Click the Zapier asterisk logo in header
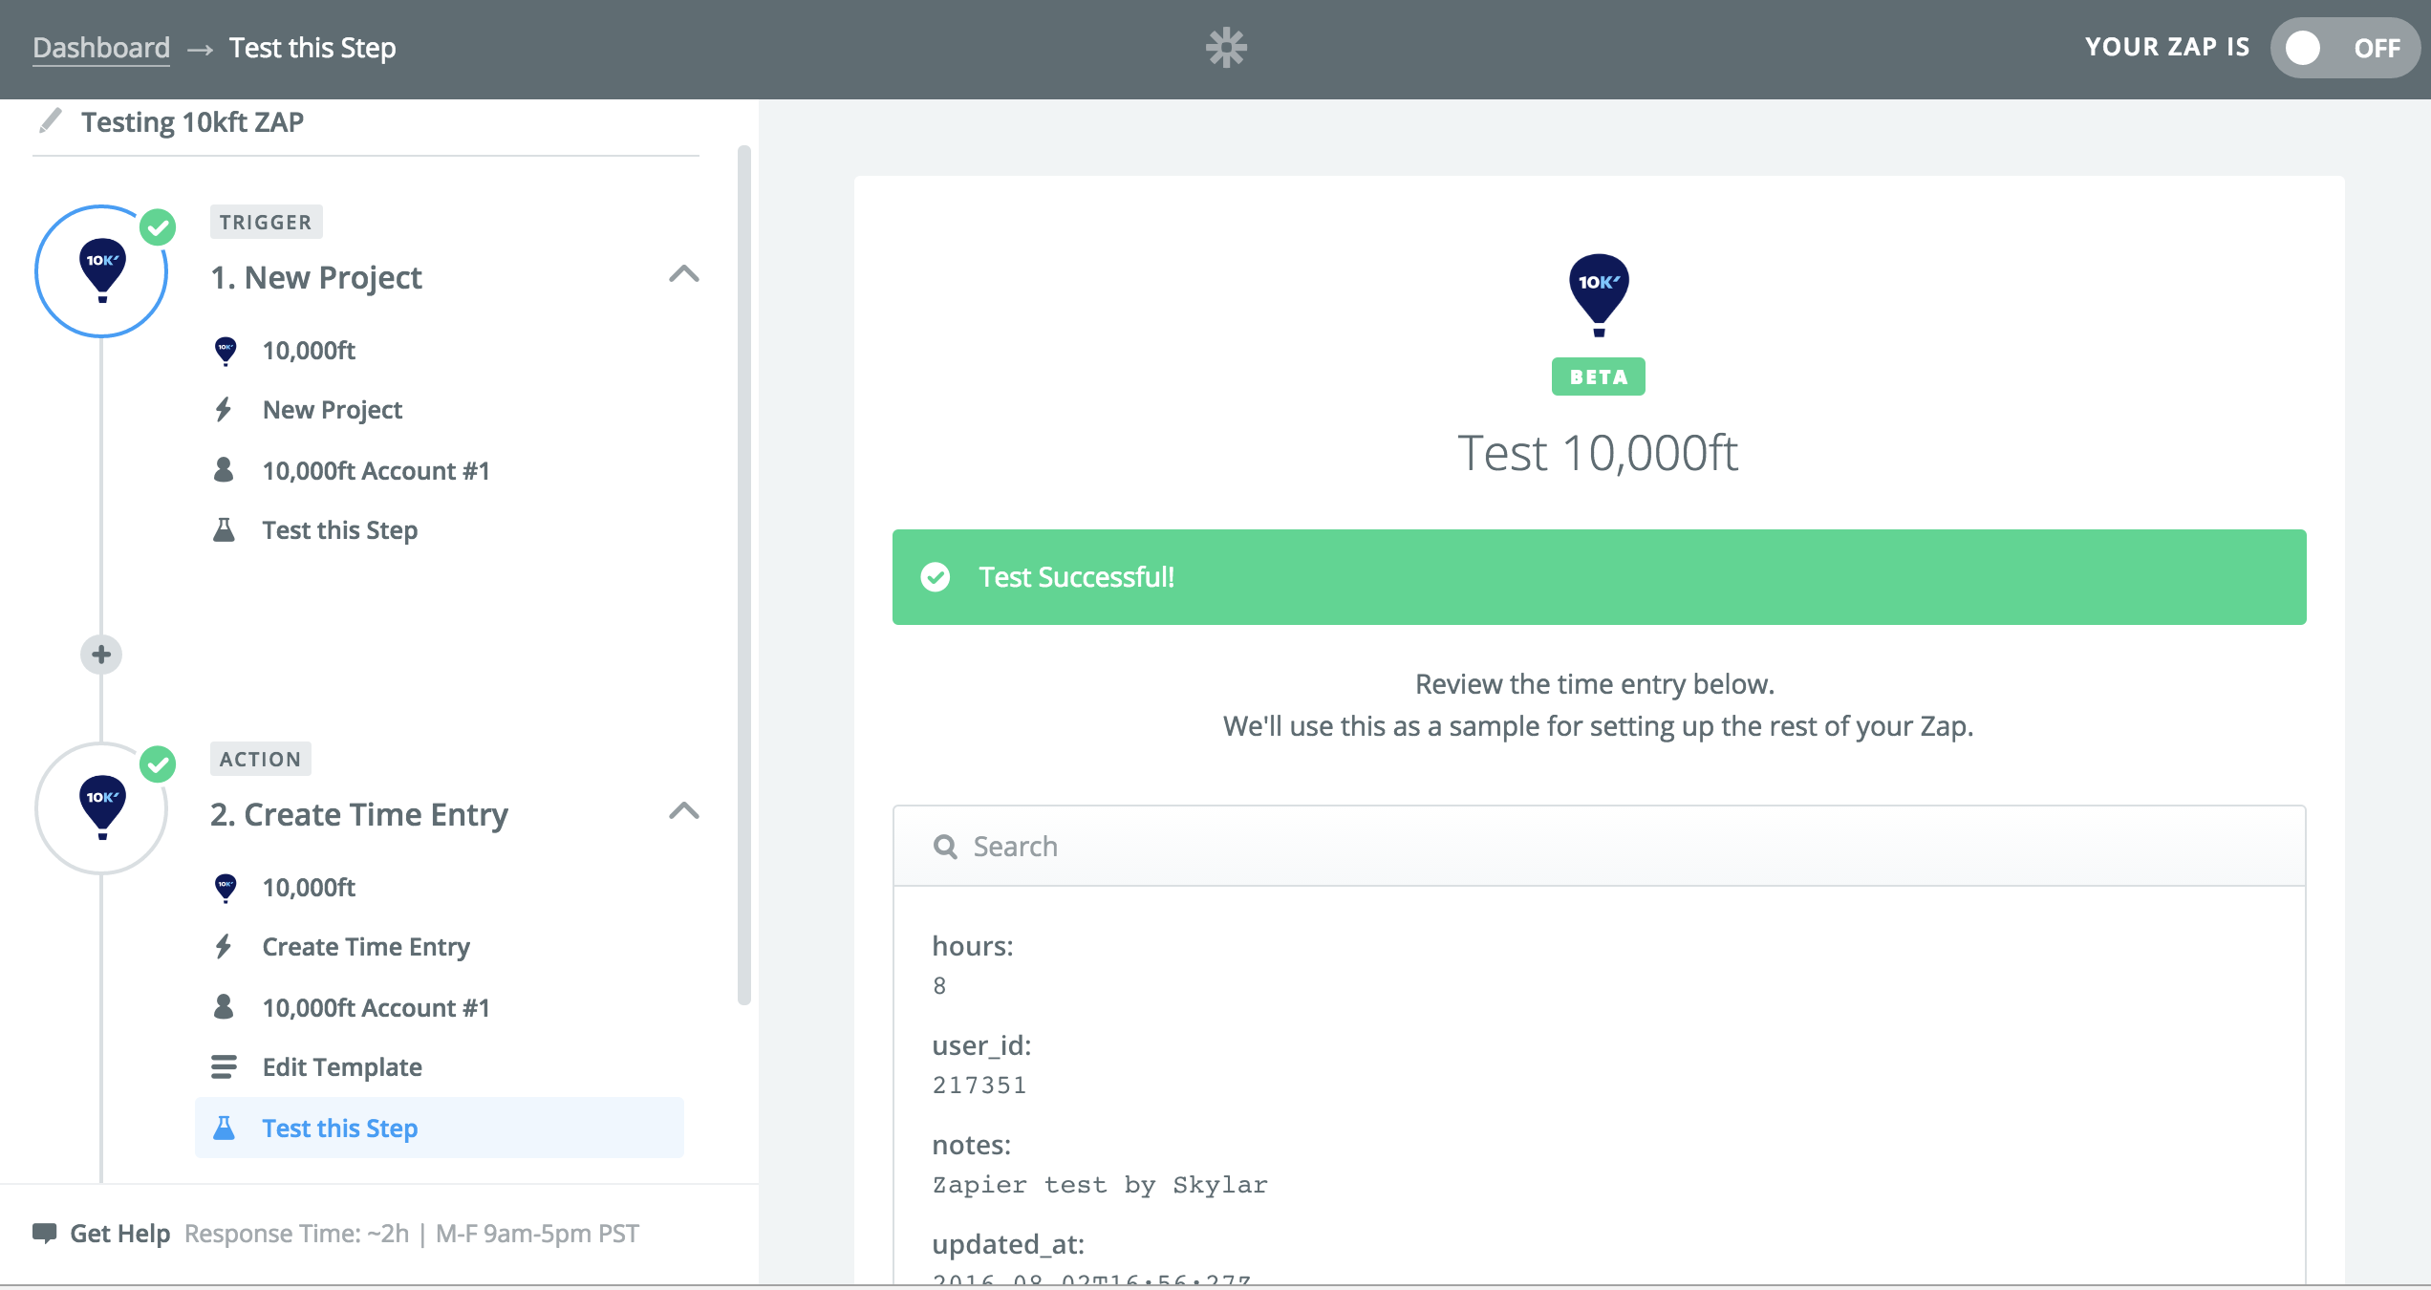This screenshot has width=2431, height=1290. tap(1226, 47)
